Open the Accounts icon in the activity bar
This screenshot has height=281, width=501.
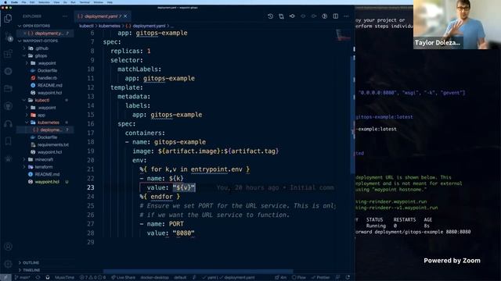pos(8,247)
